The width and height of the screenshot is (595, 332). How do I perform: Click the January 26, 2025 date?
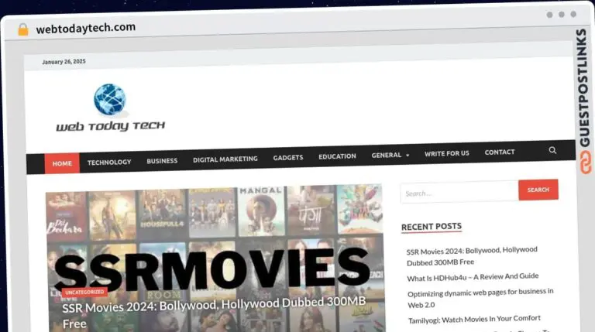click(x=64, y=61)
